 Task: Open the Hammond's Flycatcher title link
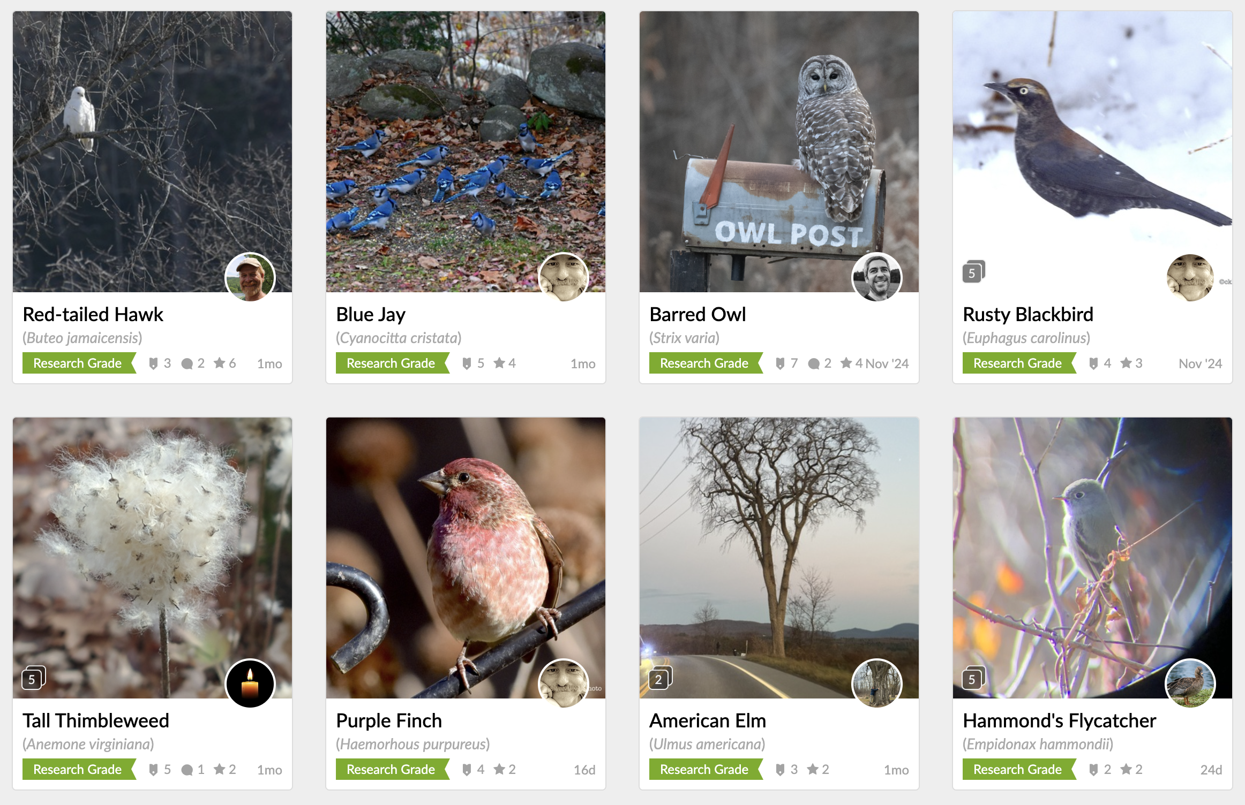point(1059,721)
